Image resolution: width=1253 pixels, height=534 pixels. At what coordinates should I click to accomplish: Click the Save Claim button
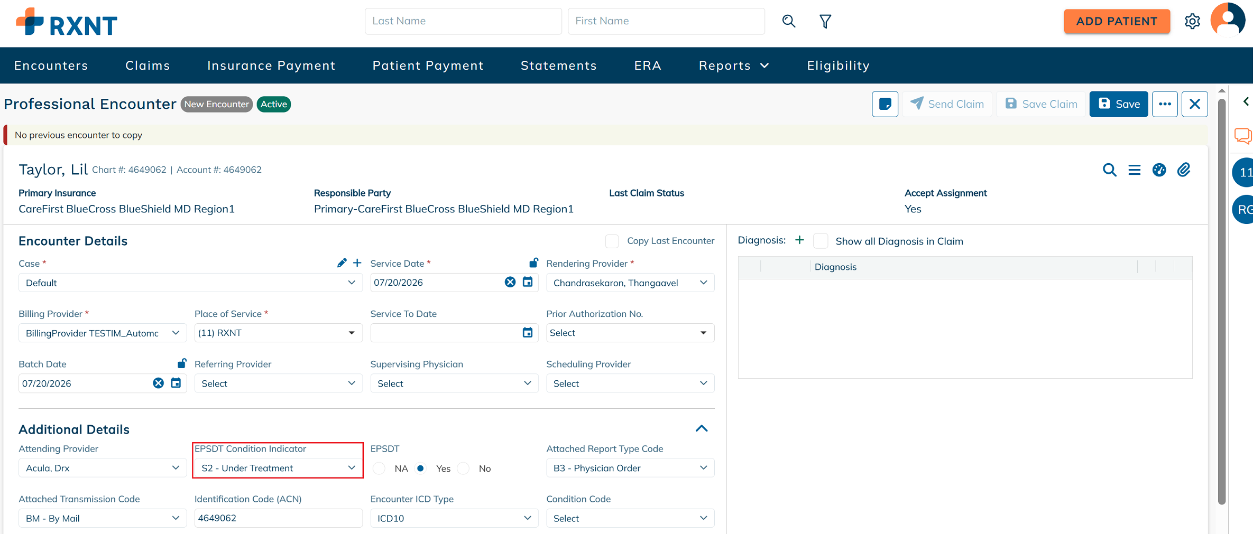1040,104
